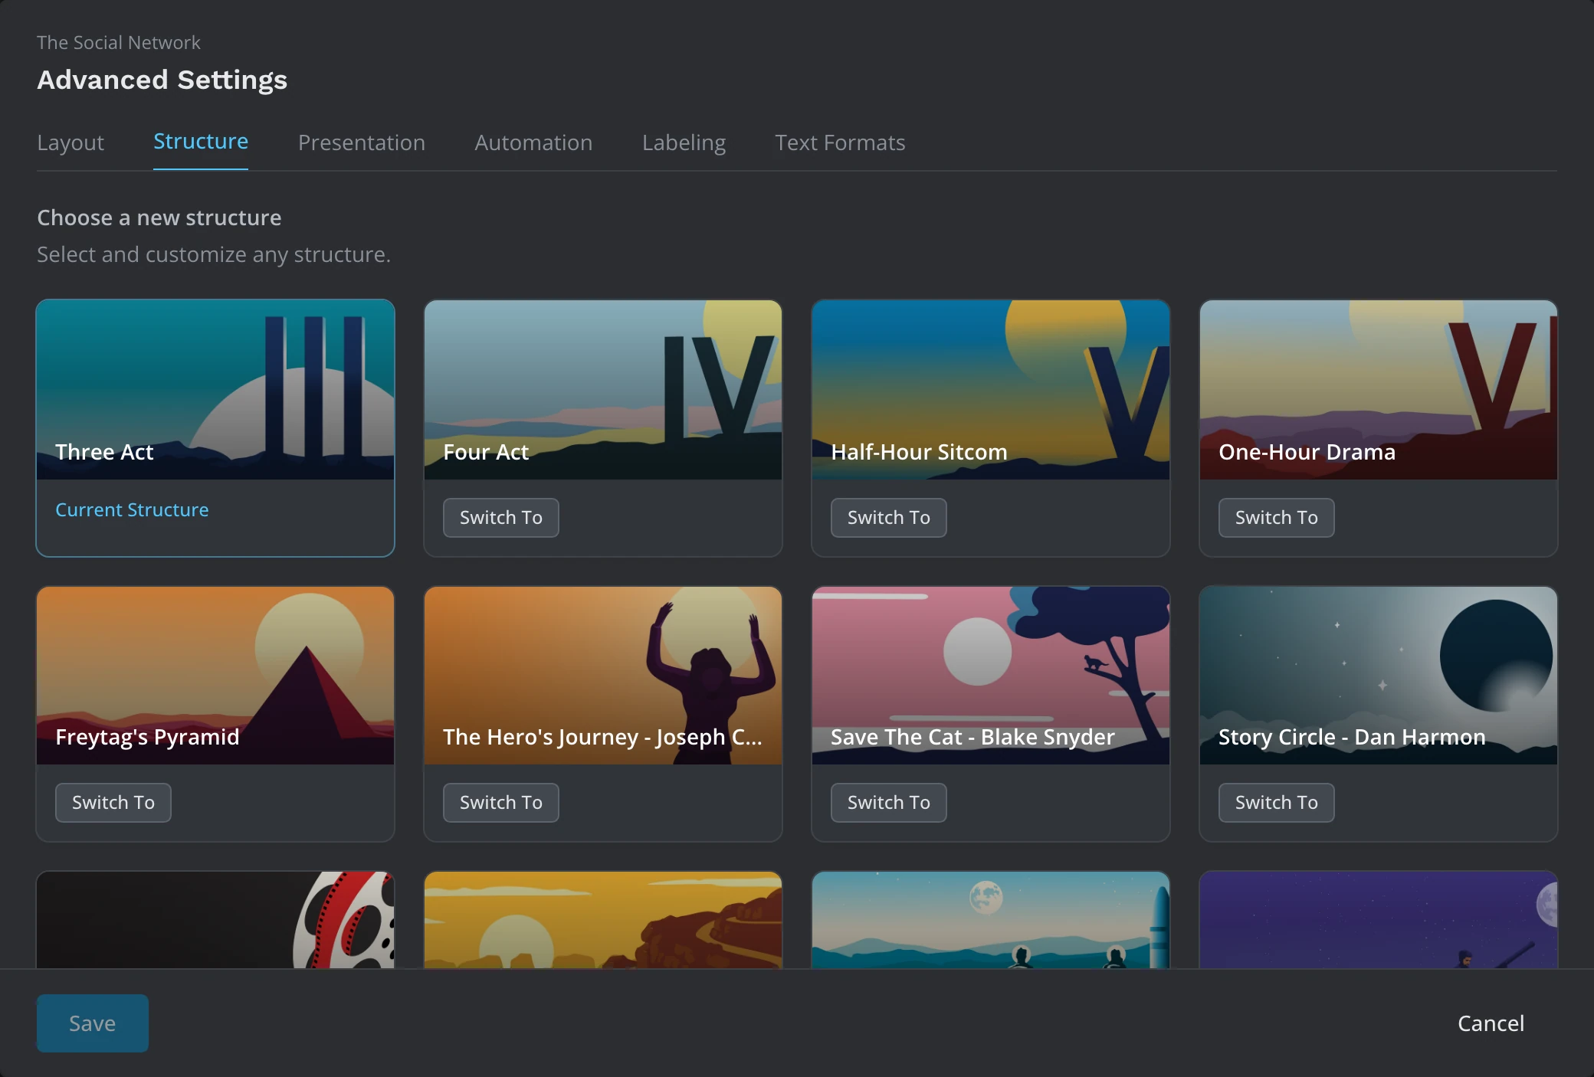Click the Four Act structure thumbnail
Screen dimensions: 1594x1077
pyautogui.click(x=603, y=390)
